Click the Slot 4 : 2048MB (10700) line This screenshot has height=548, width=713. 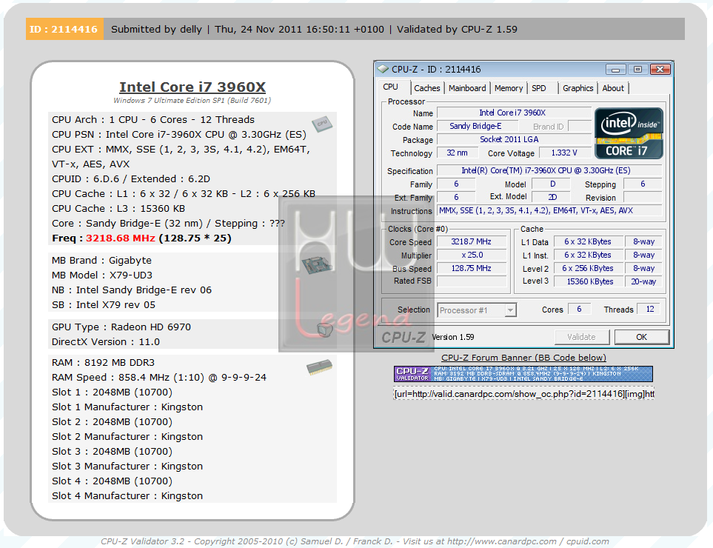pyautogui.click(x=112, y=481)
